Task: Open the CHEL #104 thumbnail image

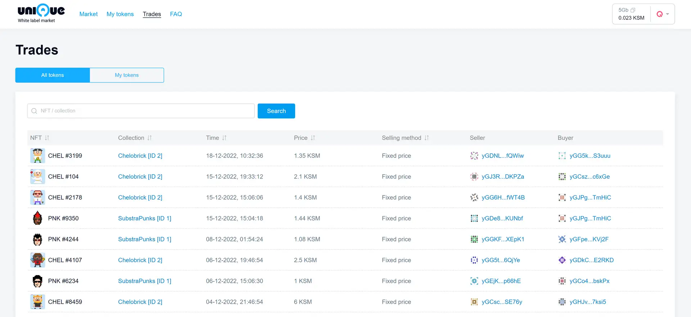Action: (37, 177)
